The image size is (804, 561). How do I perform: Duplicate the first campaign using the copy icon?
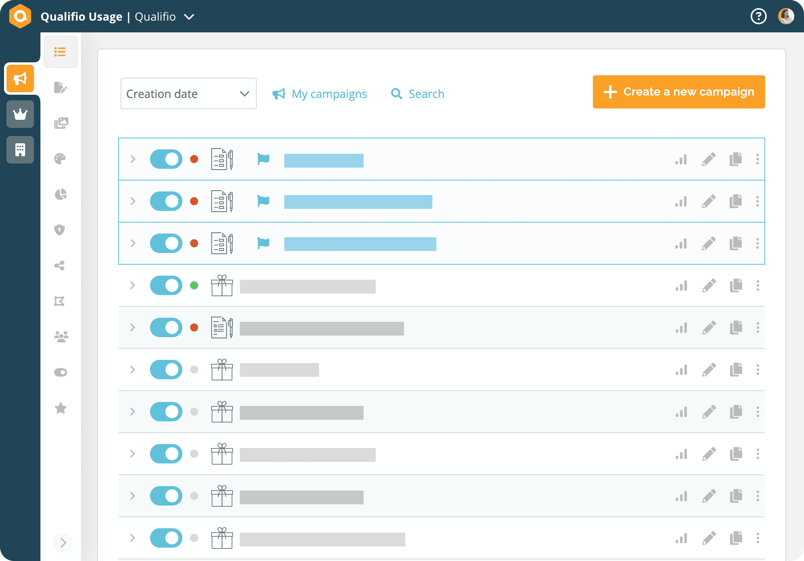pyautogui.click(x=736, y=159)
